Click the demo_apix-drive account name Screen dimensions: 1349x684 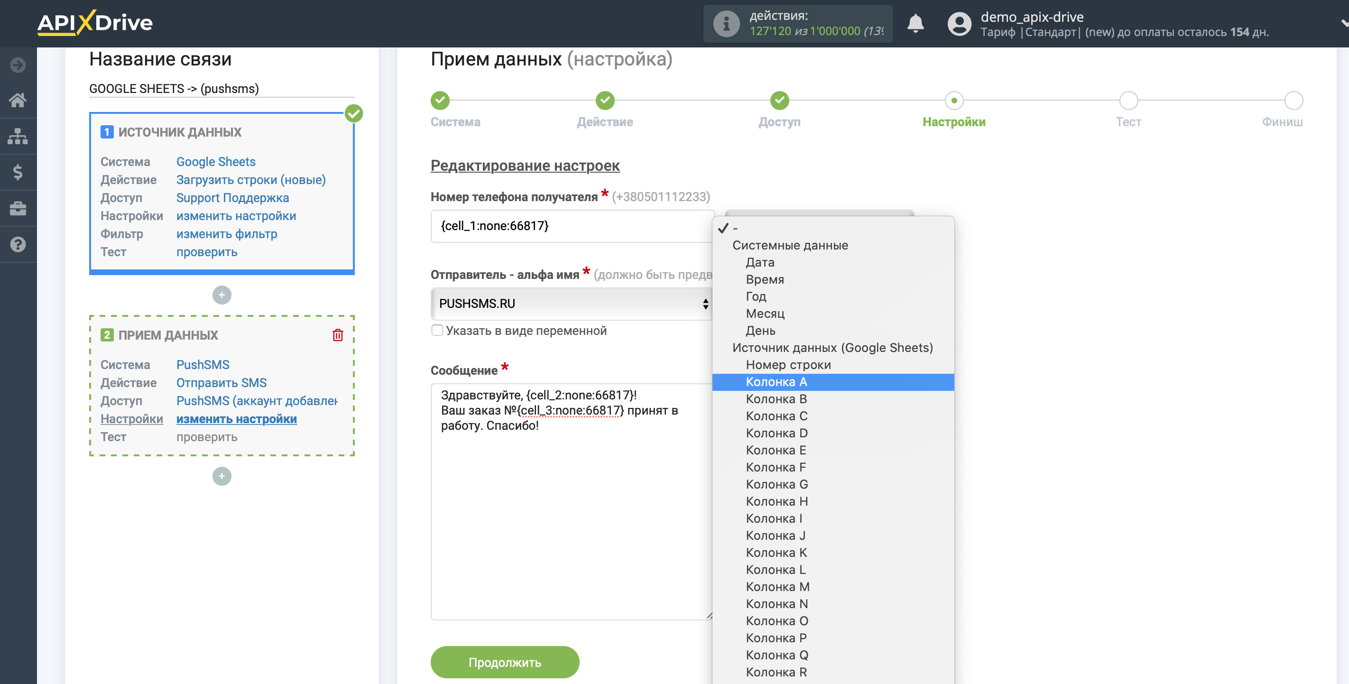coord(1032,17)
